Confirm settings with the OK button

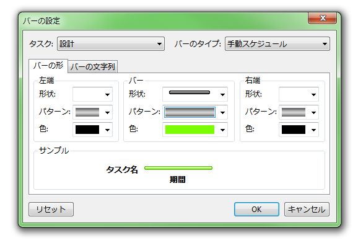click(x=256, y=209)
